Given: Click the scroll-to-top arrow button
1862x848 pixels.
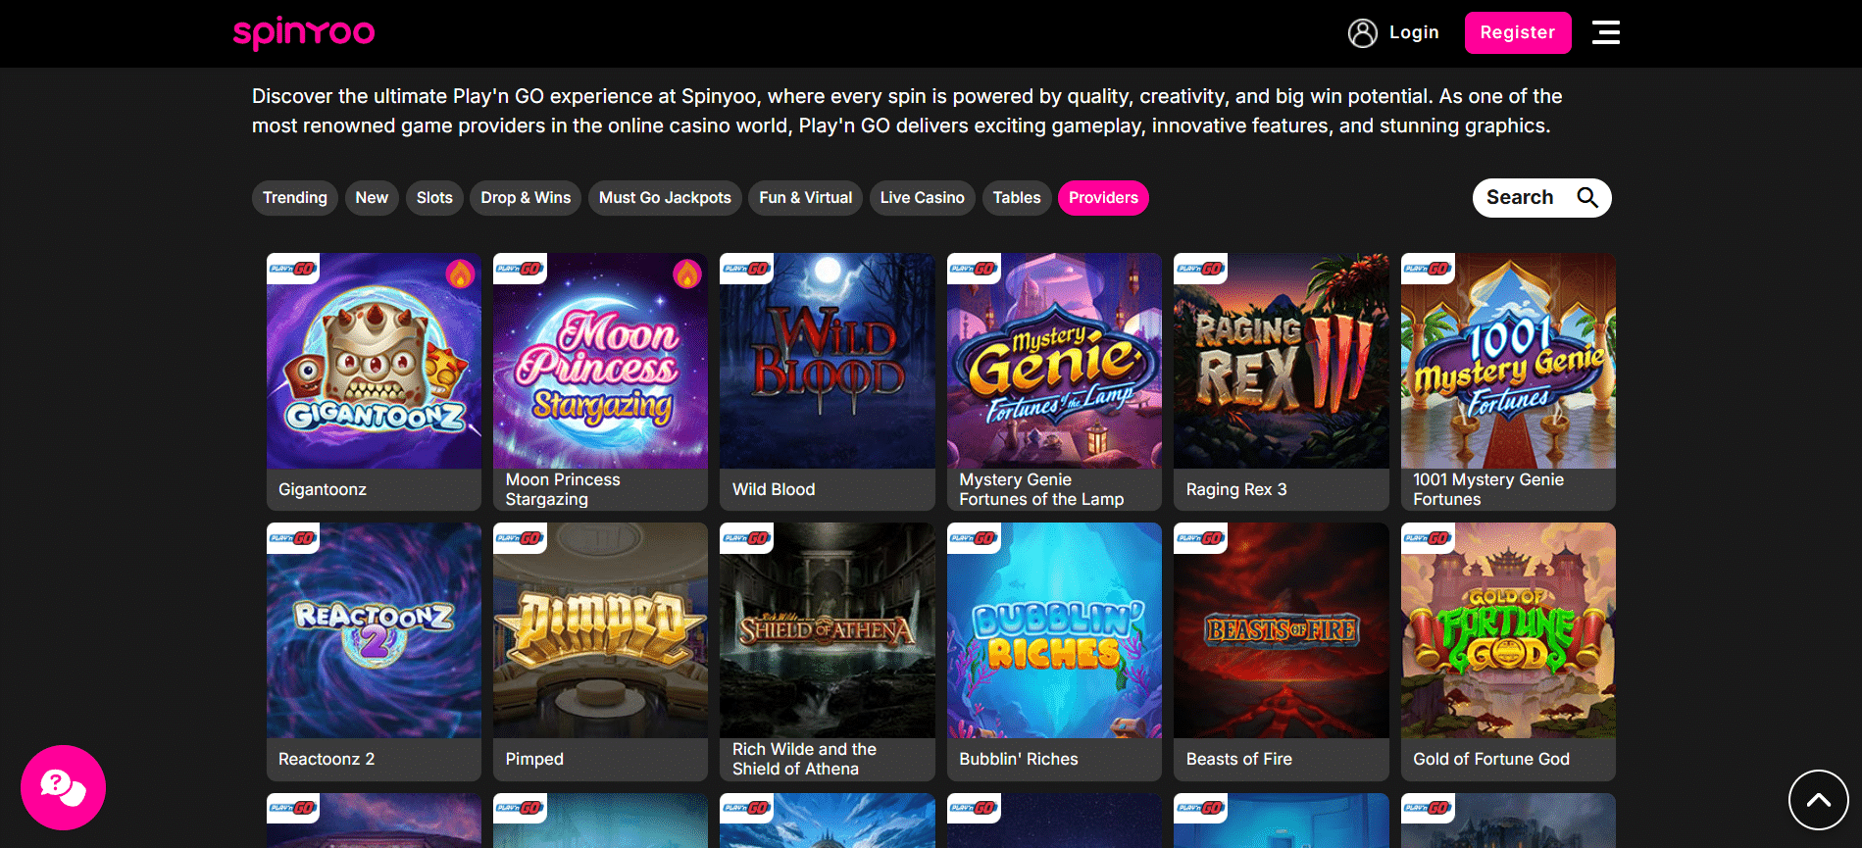Looking at the screenshot, I should (x=1818, y=800).
